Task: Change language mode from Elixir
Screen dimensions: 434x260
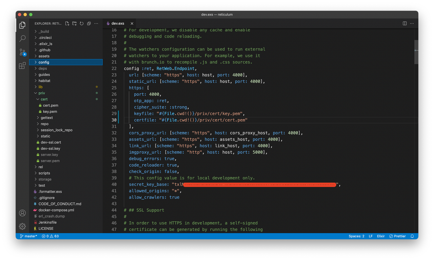Action: click(381, 236)
